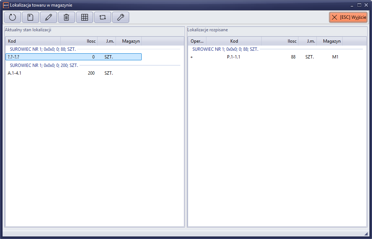Click the trash can delete icon
This screenshot has width=372, height=239.
click(x=67, y=17)
